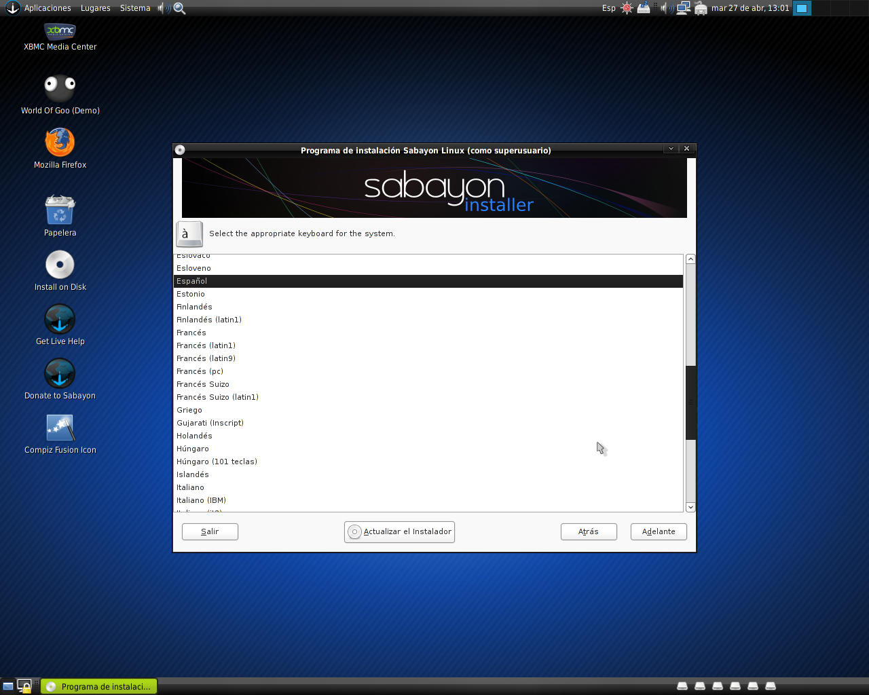Select Griego keyboard layout
This screenshot has width=869, height=695.
[x=428, y=410]
